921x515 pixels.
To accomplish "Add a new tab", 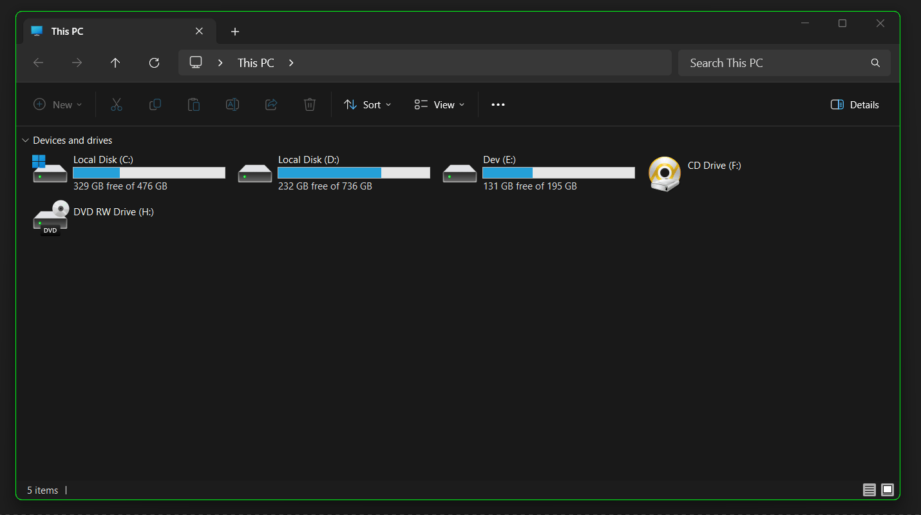I will [x=235, y=31].
